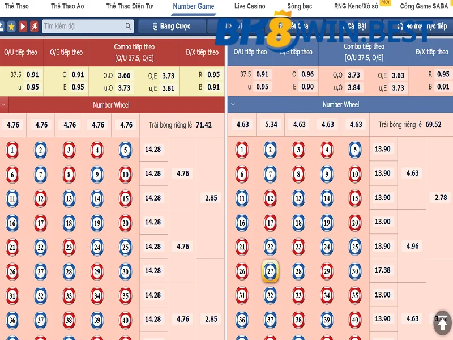Viewport: 453px width, 340px height.
Task: Open the Bảng Cược bet list
Action: pyautogui.click(x=170, y=27)
